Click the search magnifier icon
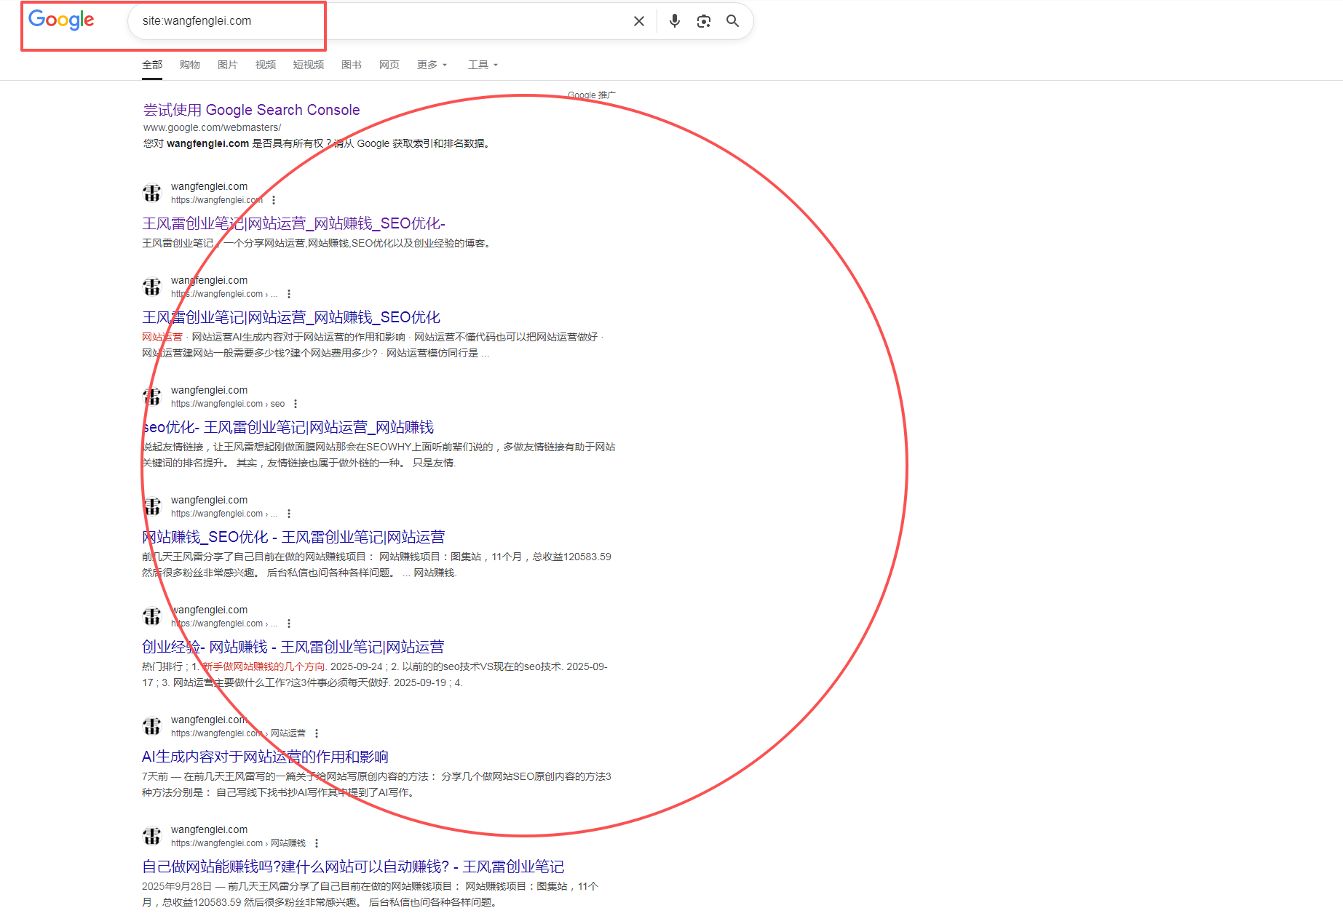This screenshot has width=1343, height=916. (x=732, y=20)
